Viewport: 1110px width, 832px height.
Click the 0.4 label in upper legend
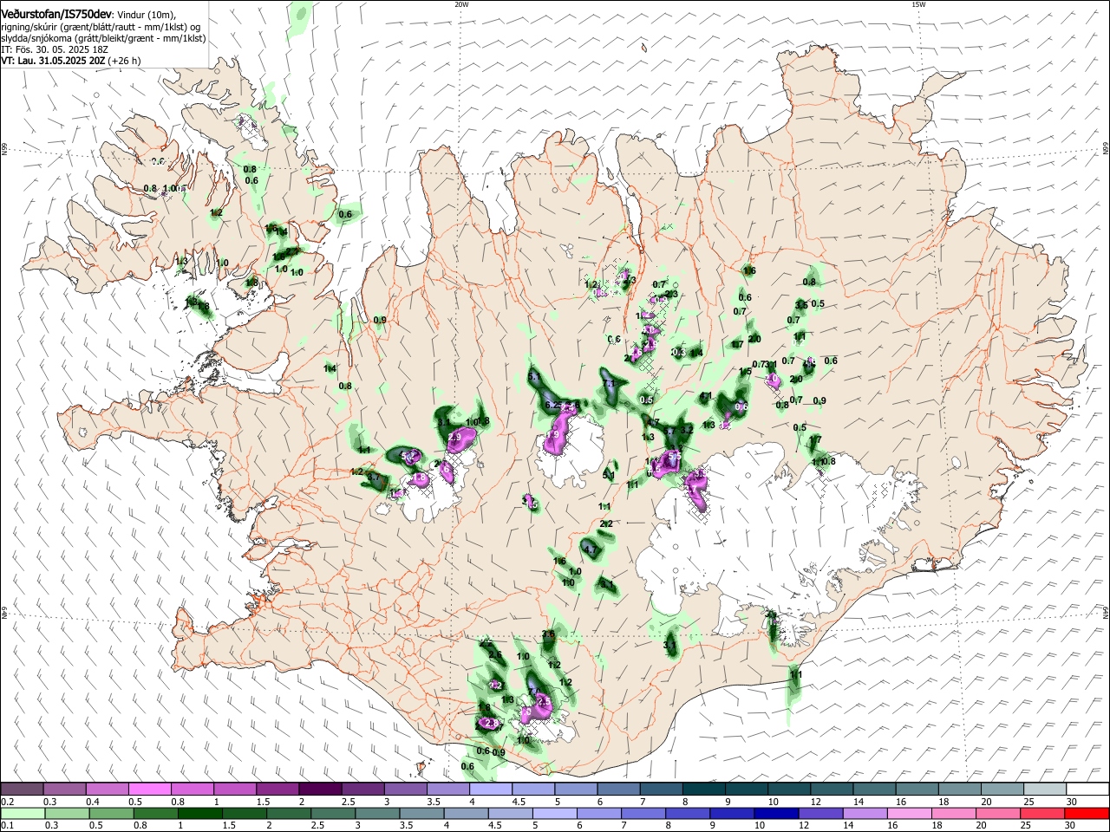click(x=93, y=802)
